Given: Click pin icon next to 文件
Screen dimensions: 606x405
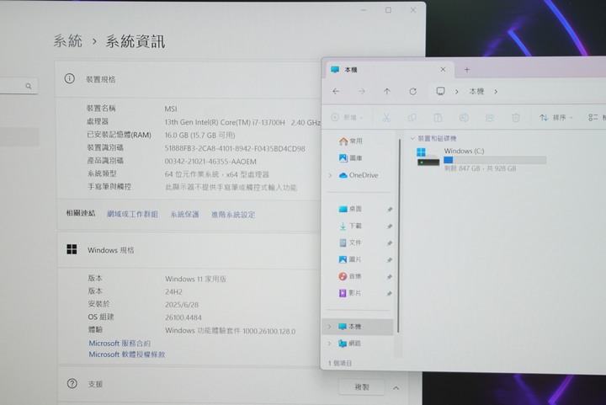Looking at the screenshot, I should (389, 243).
